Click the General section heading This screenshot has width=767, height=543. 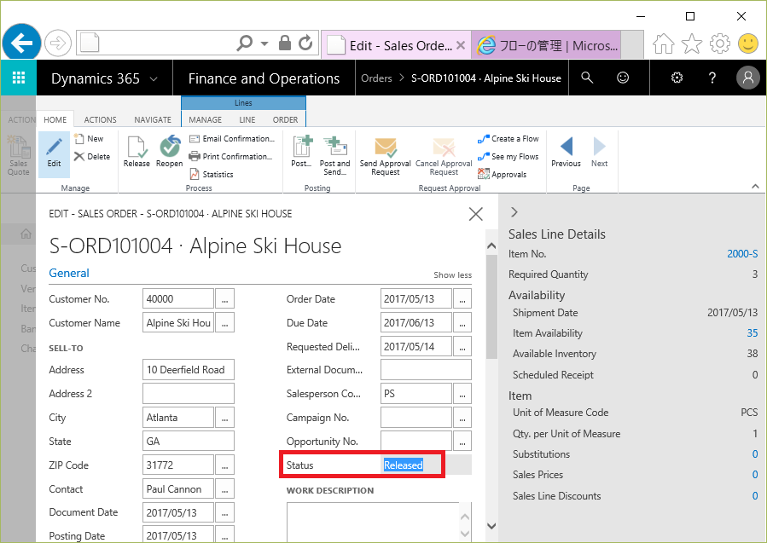tap(69, 274)
